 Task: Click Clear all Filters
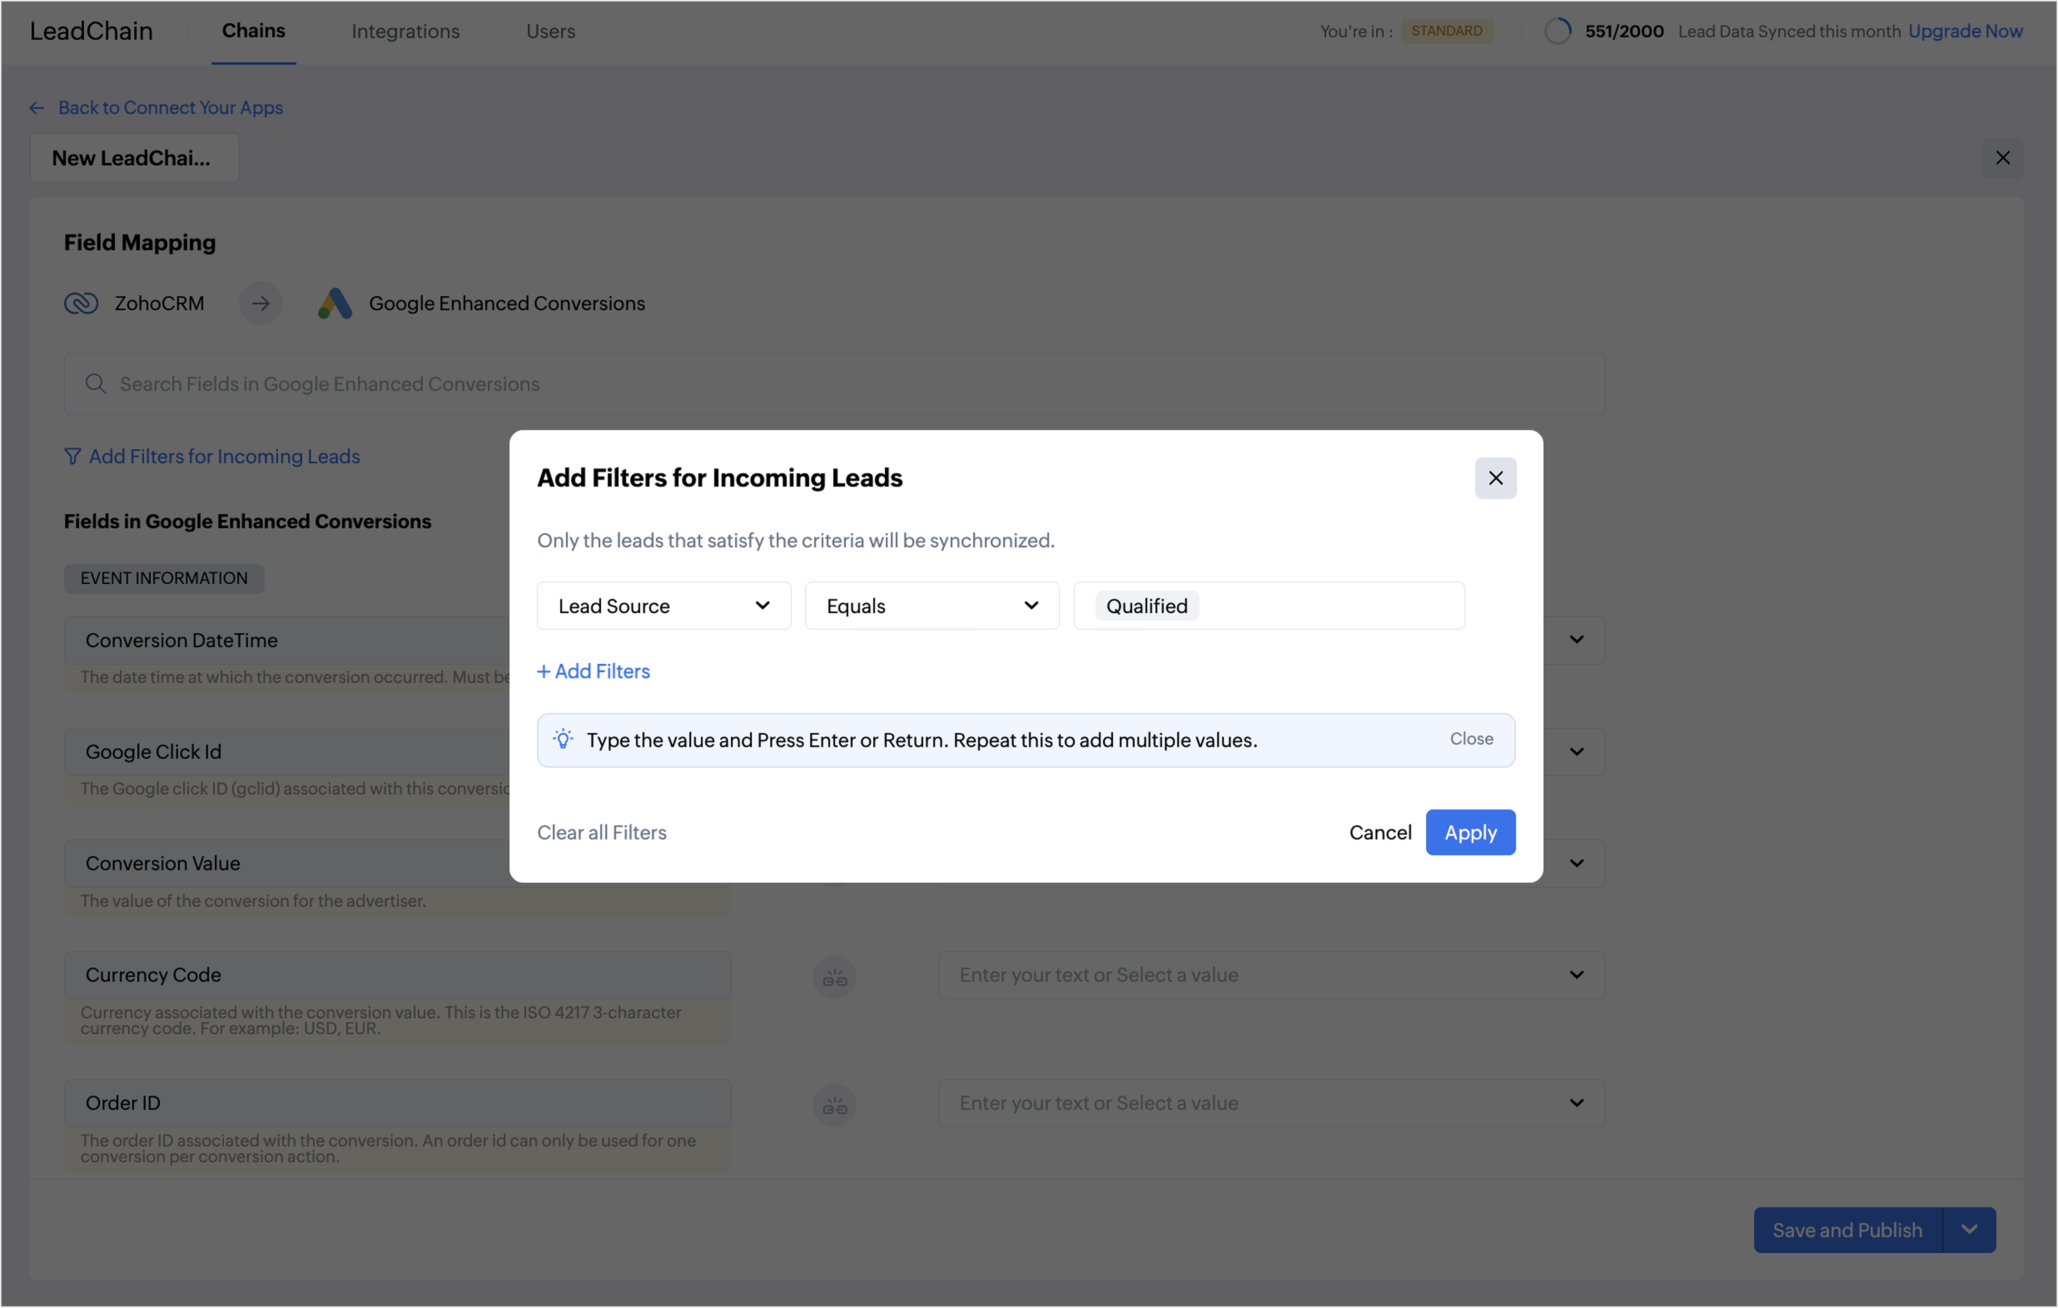tap(602, 832)
